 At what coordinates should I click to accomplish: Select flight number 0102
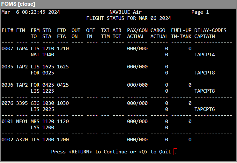click(x=7, y=140)
